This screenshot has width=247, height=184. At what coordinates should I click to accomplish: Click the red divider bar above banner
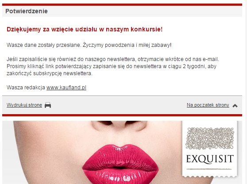122,115
